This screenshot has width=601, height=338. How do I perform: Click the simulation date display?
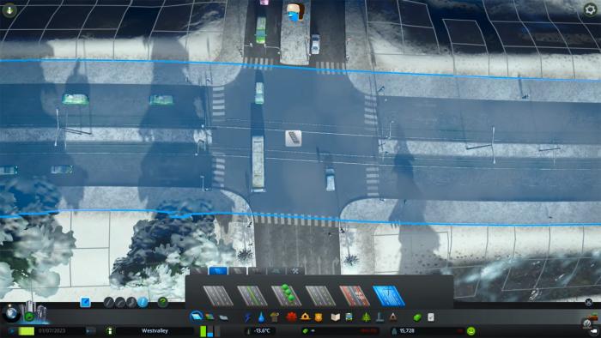coord(52,331)
